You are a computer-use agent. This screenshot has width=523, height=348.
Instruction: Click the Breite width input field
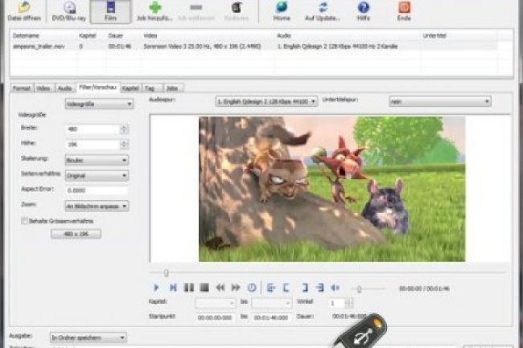coord(93,129)
